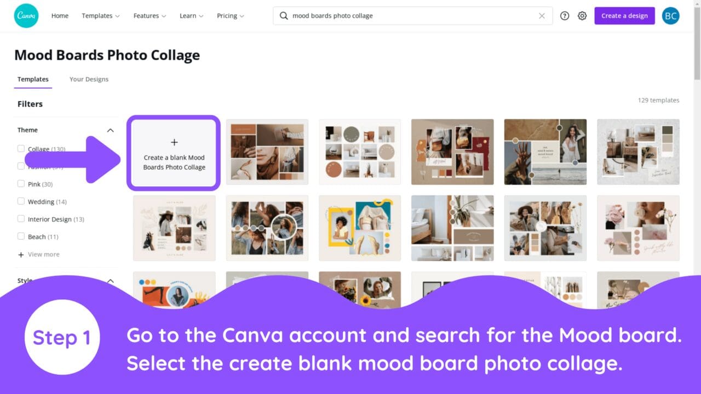Click the plus on the blank collage card
Viewport: 701px width, 394px height.
coord(174,142)
